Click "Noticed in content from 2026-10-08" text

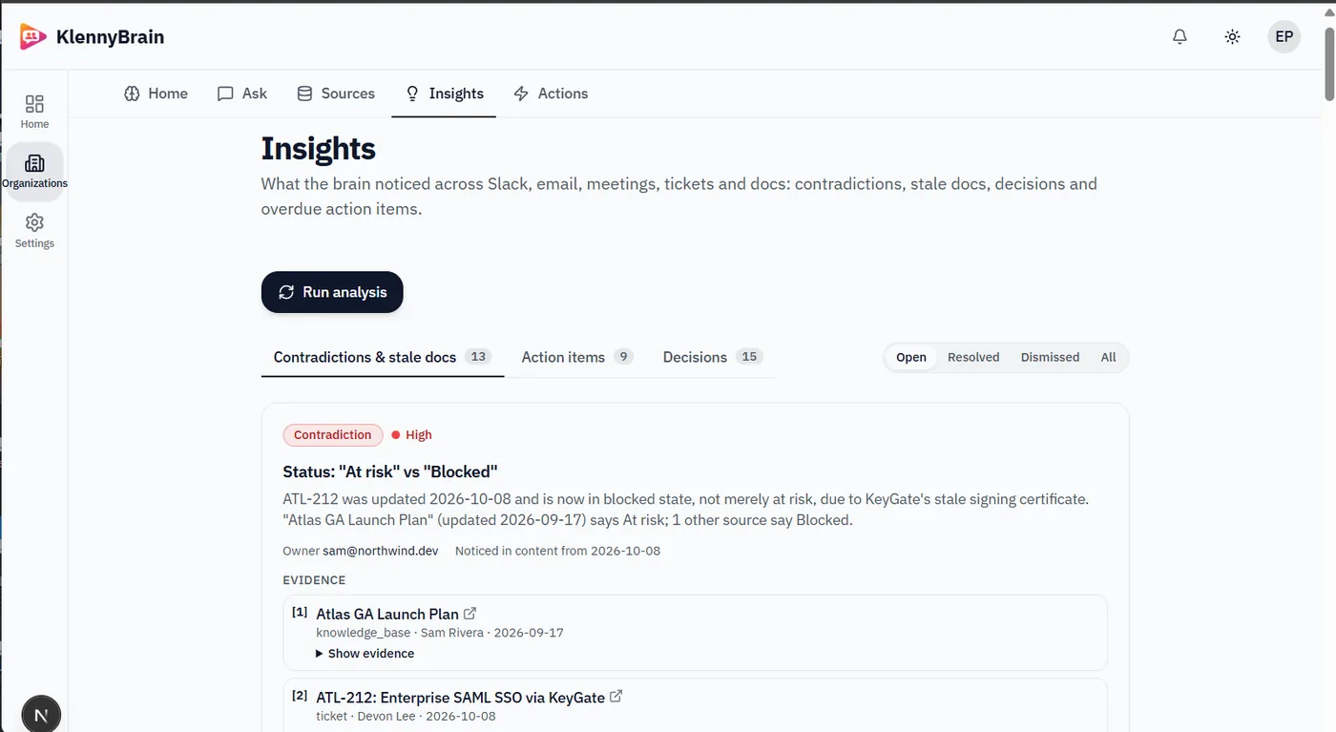[x=557, y=551]
